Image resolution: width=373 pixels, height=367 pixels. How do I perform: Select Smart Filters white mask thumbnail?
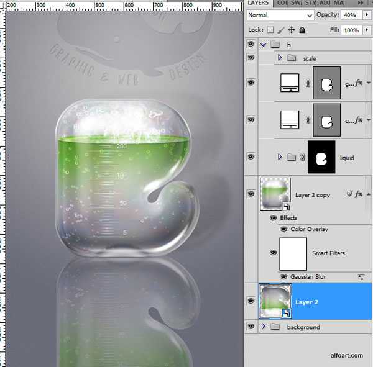click(293, 254)
